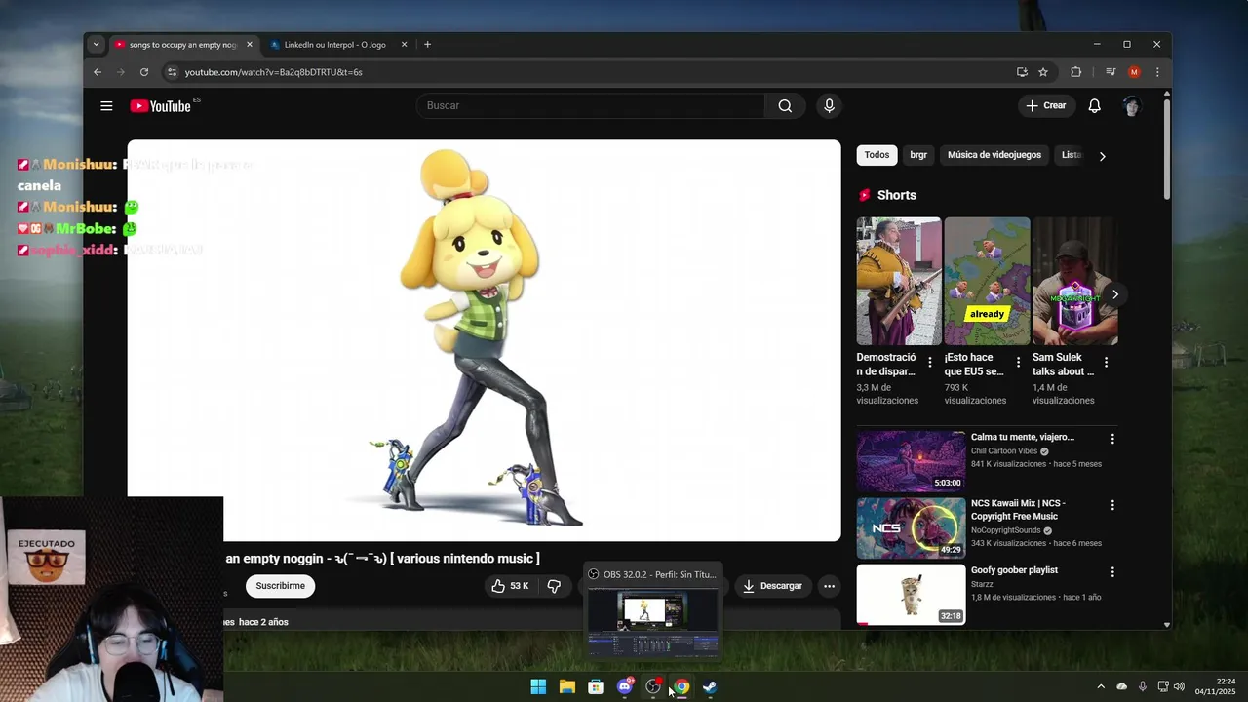
Task: Close the 'LinkedIn ou Interpol' tab
Action: click(x=404, y=45)
